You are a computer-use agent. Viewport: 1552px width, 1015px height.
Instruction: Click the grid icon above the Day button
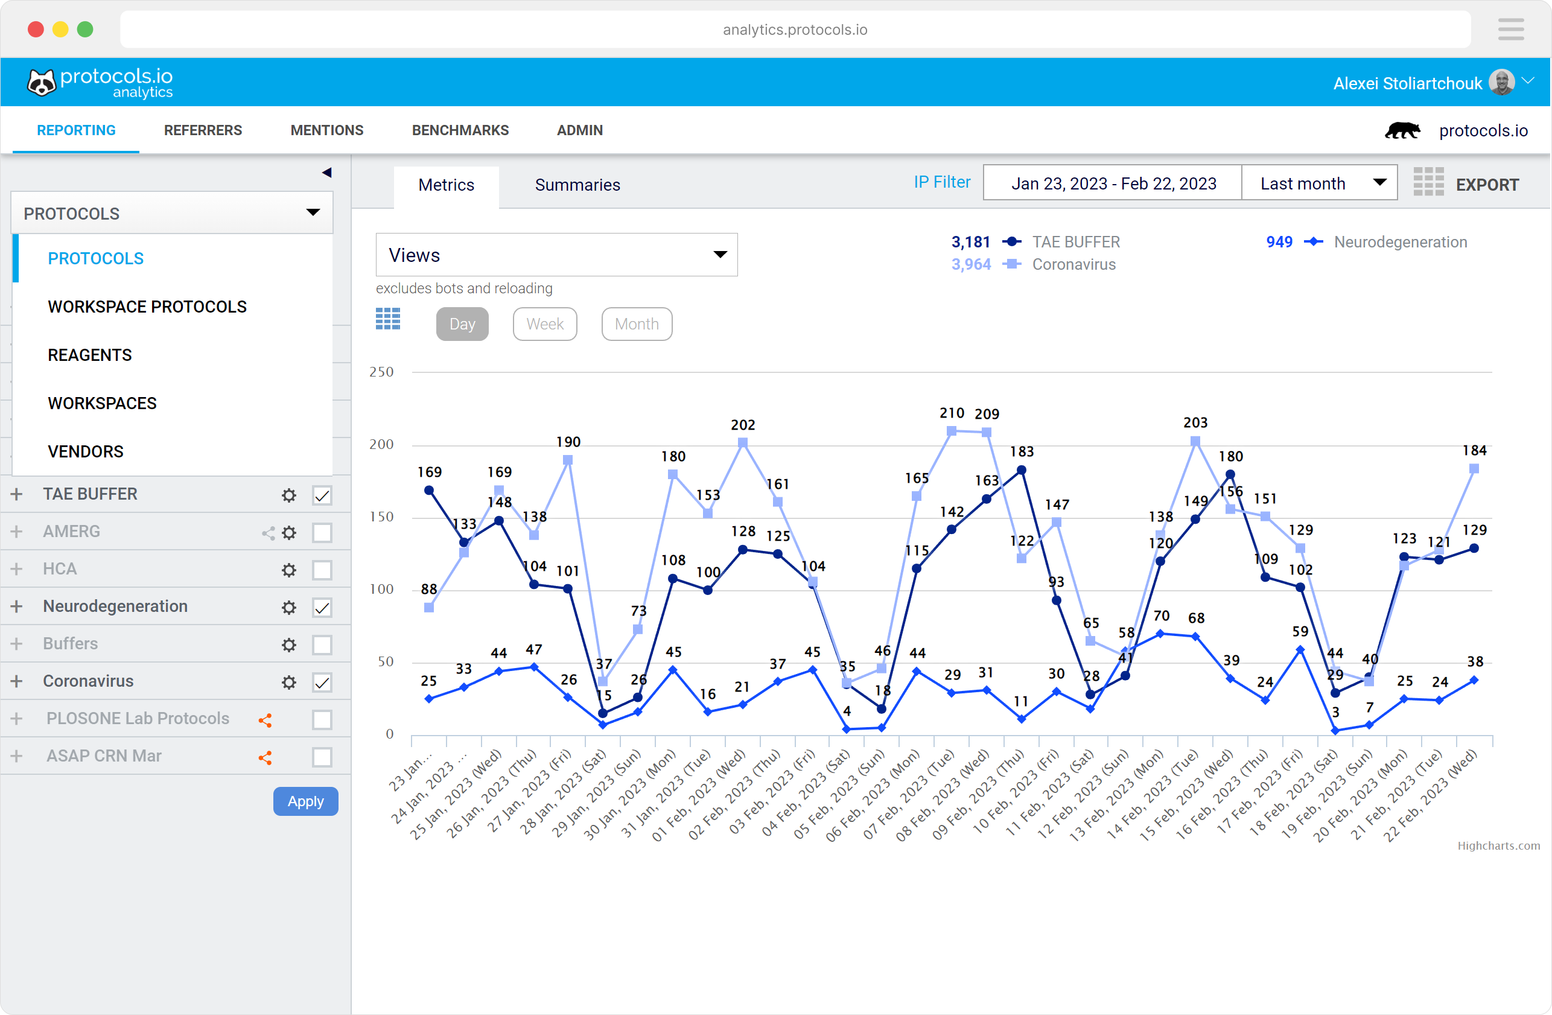pos(388,319)
